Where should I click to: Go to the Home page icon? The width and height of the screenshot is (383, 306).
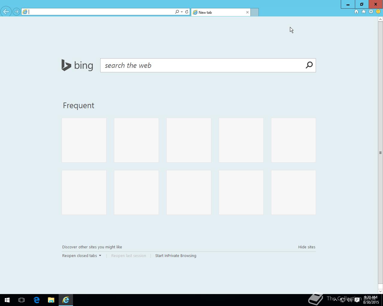point(356,11)
